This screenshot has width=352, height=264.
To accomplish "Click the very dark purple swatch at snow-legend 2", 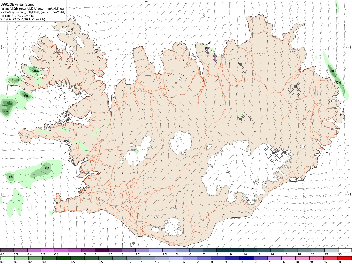I will pyautogui.click(x=101, y=250).
